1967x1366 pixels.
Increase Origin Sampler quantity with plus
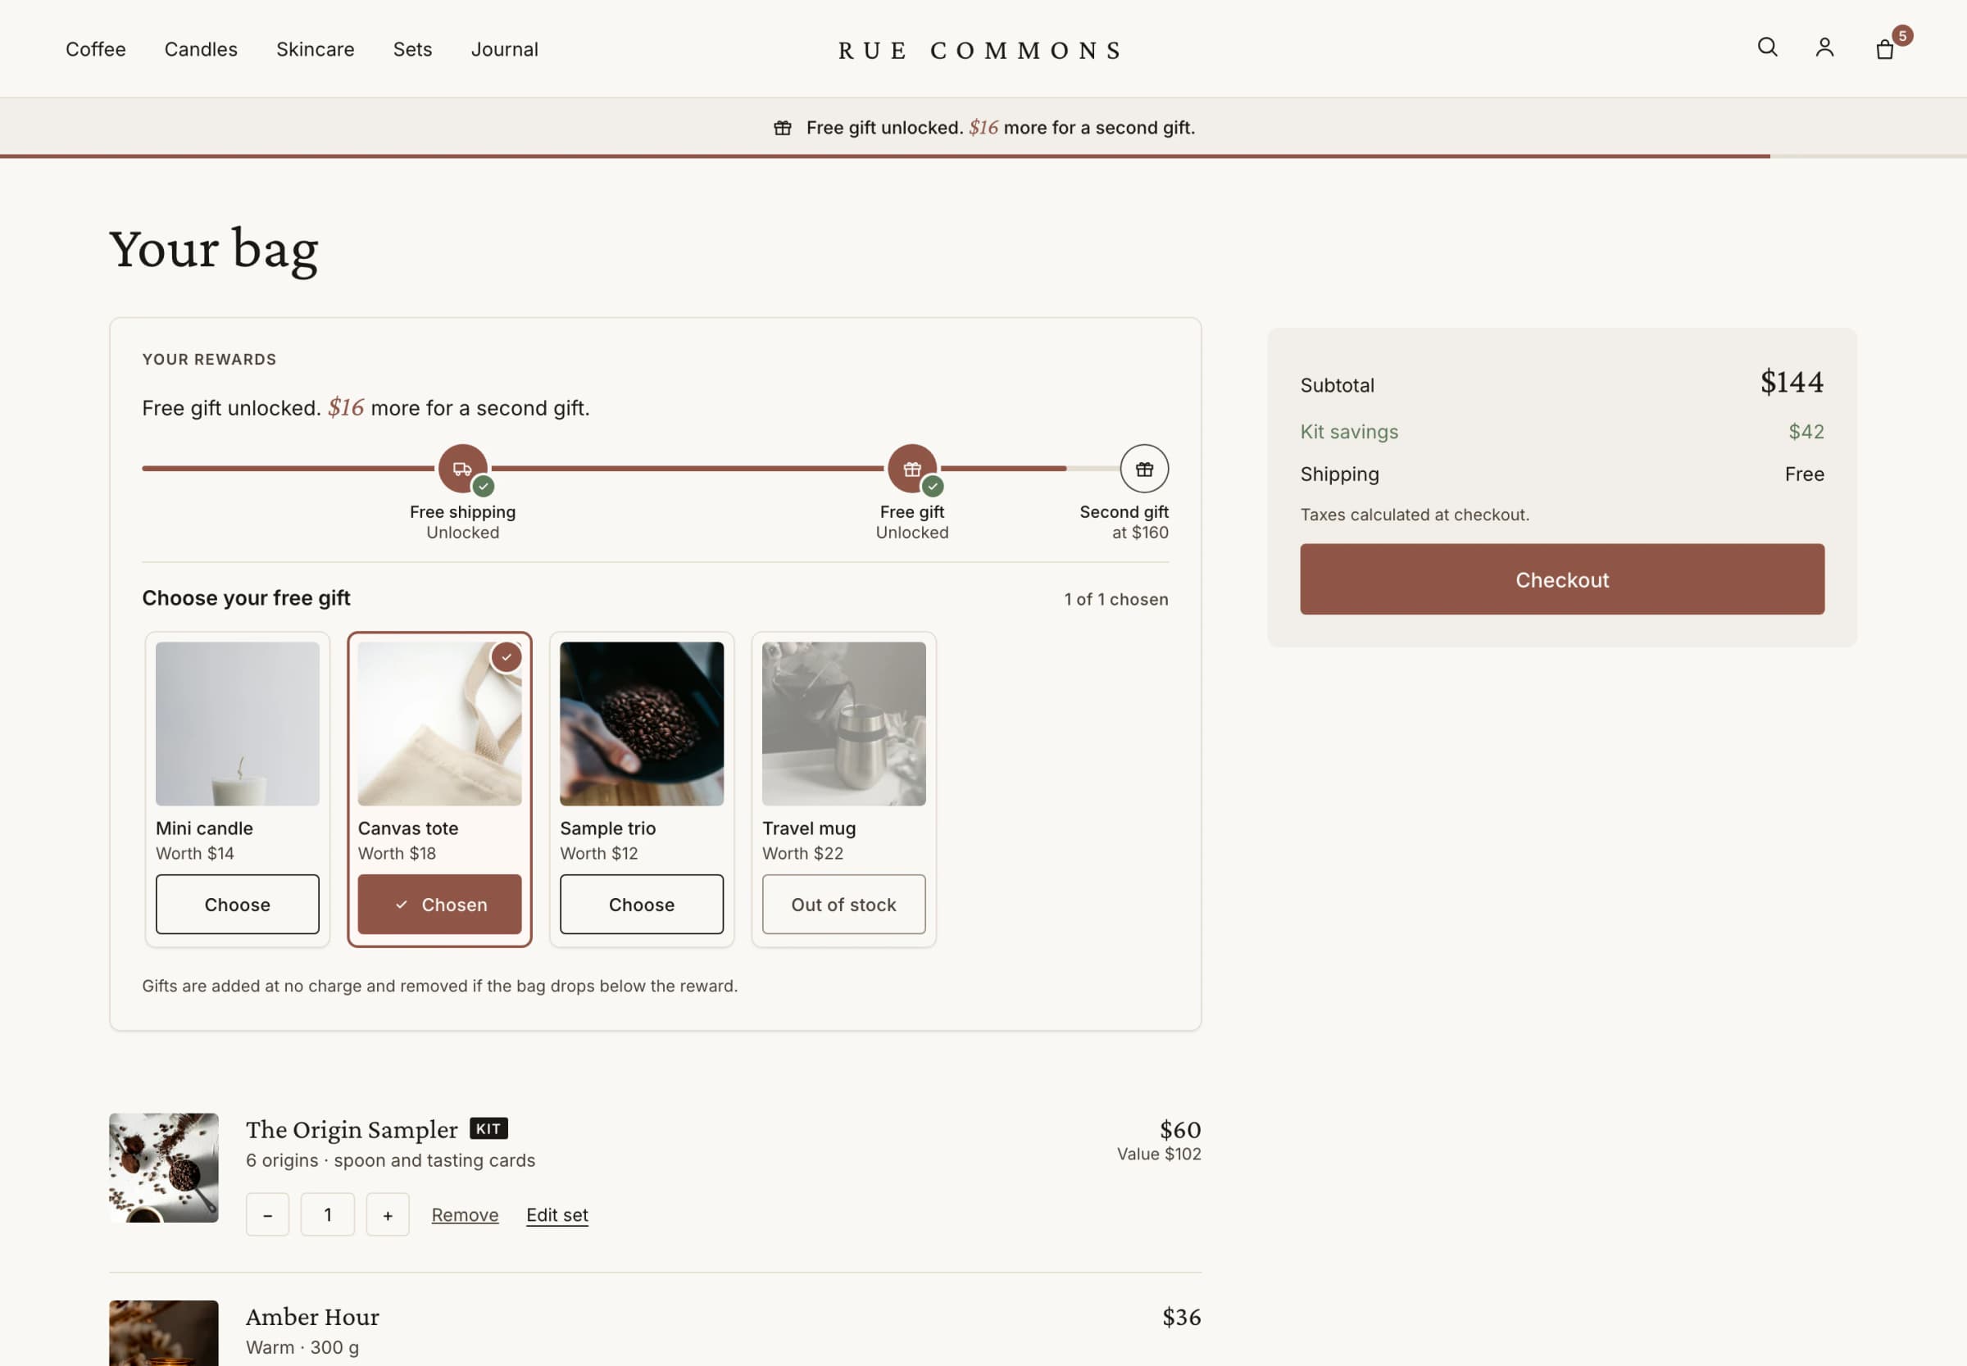pos(388,1214)
